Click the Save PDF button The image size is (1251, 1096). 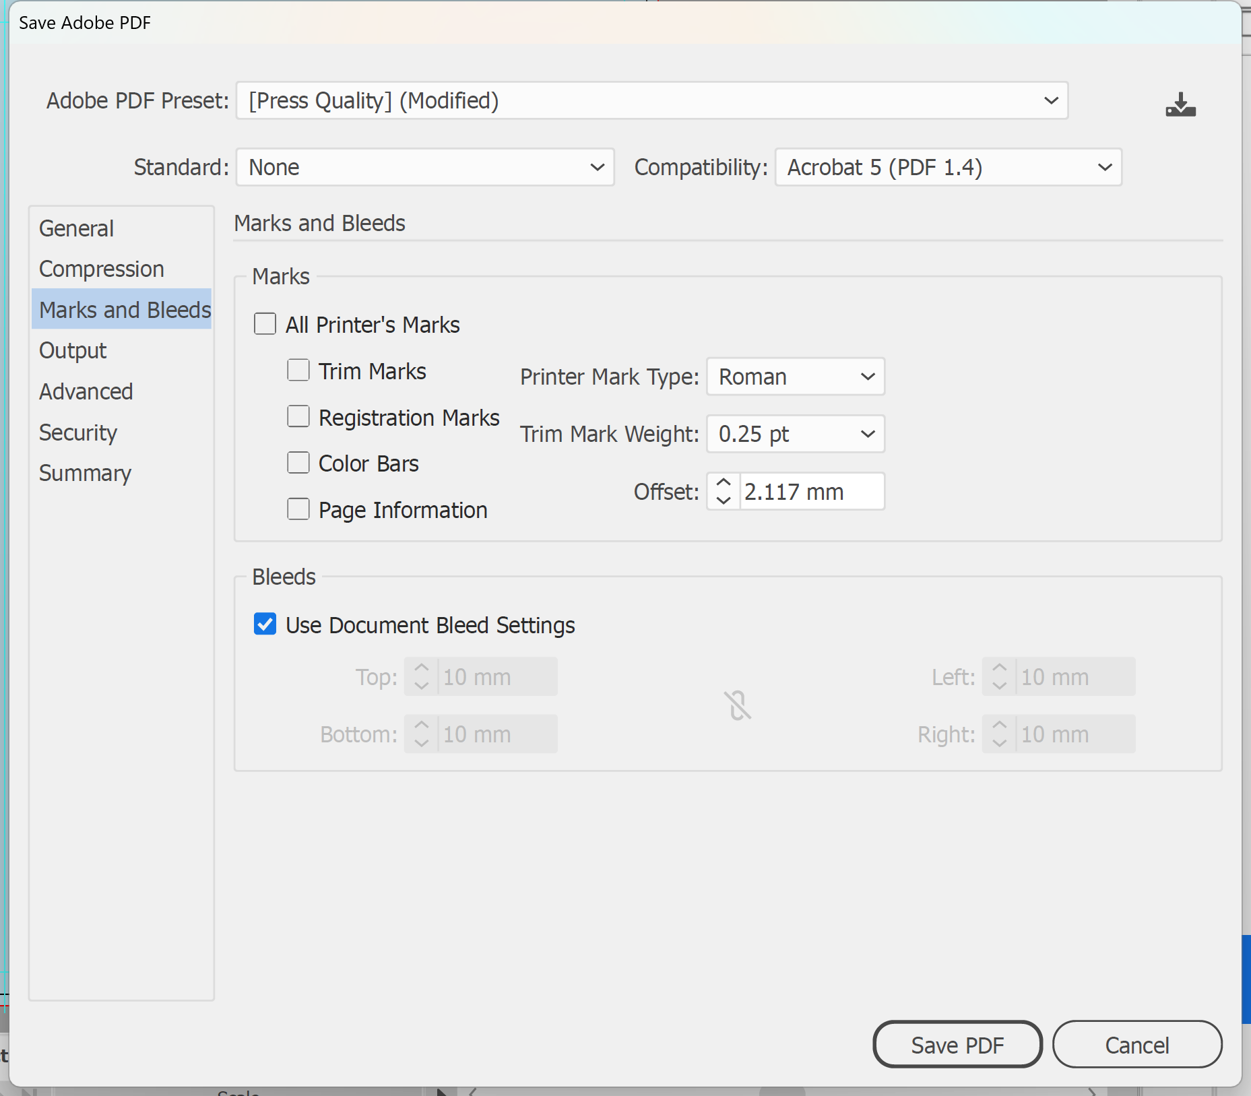[957, 1045]
